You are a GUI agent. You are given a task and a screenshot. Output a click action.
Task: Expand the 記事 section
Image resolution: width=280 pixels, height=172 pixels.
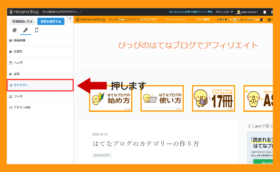click(40, 74)
